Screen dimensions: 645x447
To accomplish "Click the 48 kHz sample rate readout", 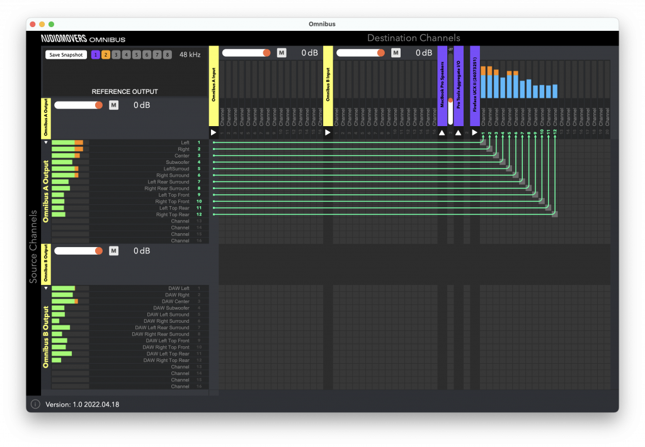I will [190, 55].
